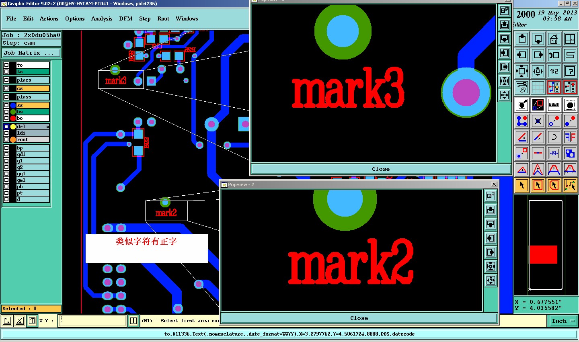This screenshot has height=342, width=579.
Task: Toggle the 'to' layer checkbox
Action: (6, 65)
